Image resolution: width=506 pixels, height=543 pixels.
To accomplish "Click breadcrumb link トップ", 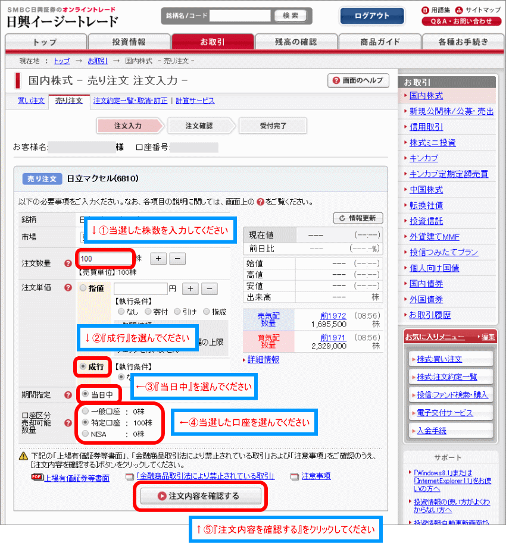I will [x=62, y=61].
